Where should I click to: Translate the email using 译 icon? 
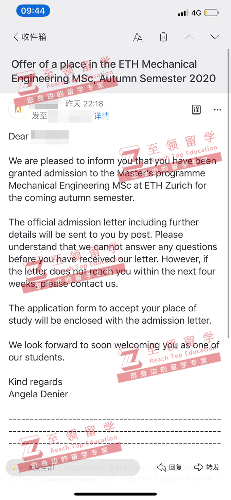(196, 110)
